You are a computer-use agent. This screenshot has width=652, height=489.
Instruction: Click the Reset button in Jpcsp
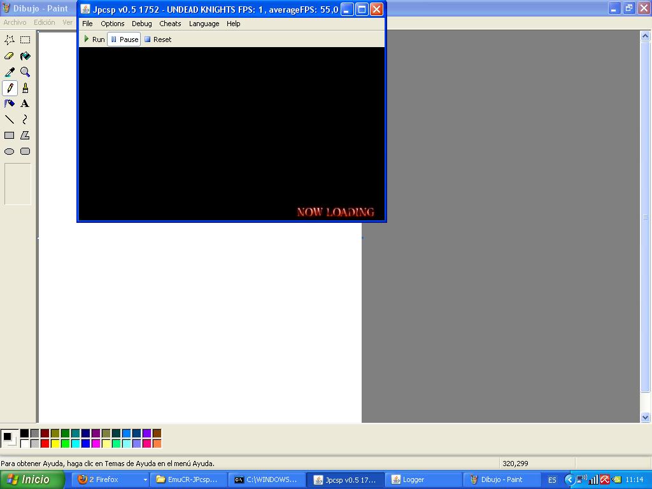[157, 39]
